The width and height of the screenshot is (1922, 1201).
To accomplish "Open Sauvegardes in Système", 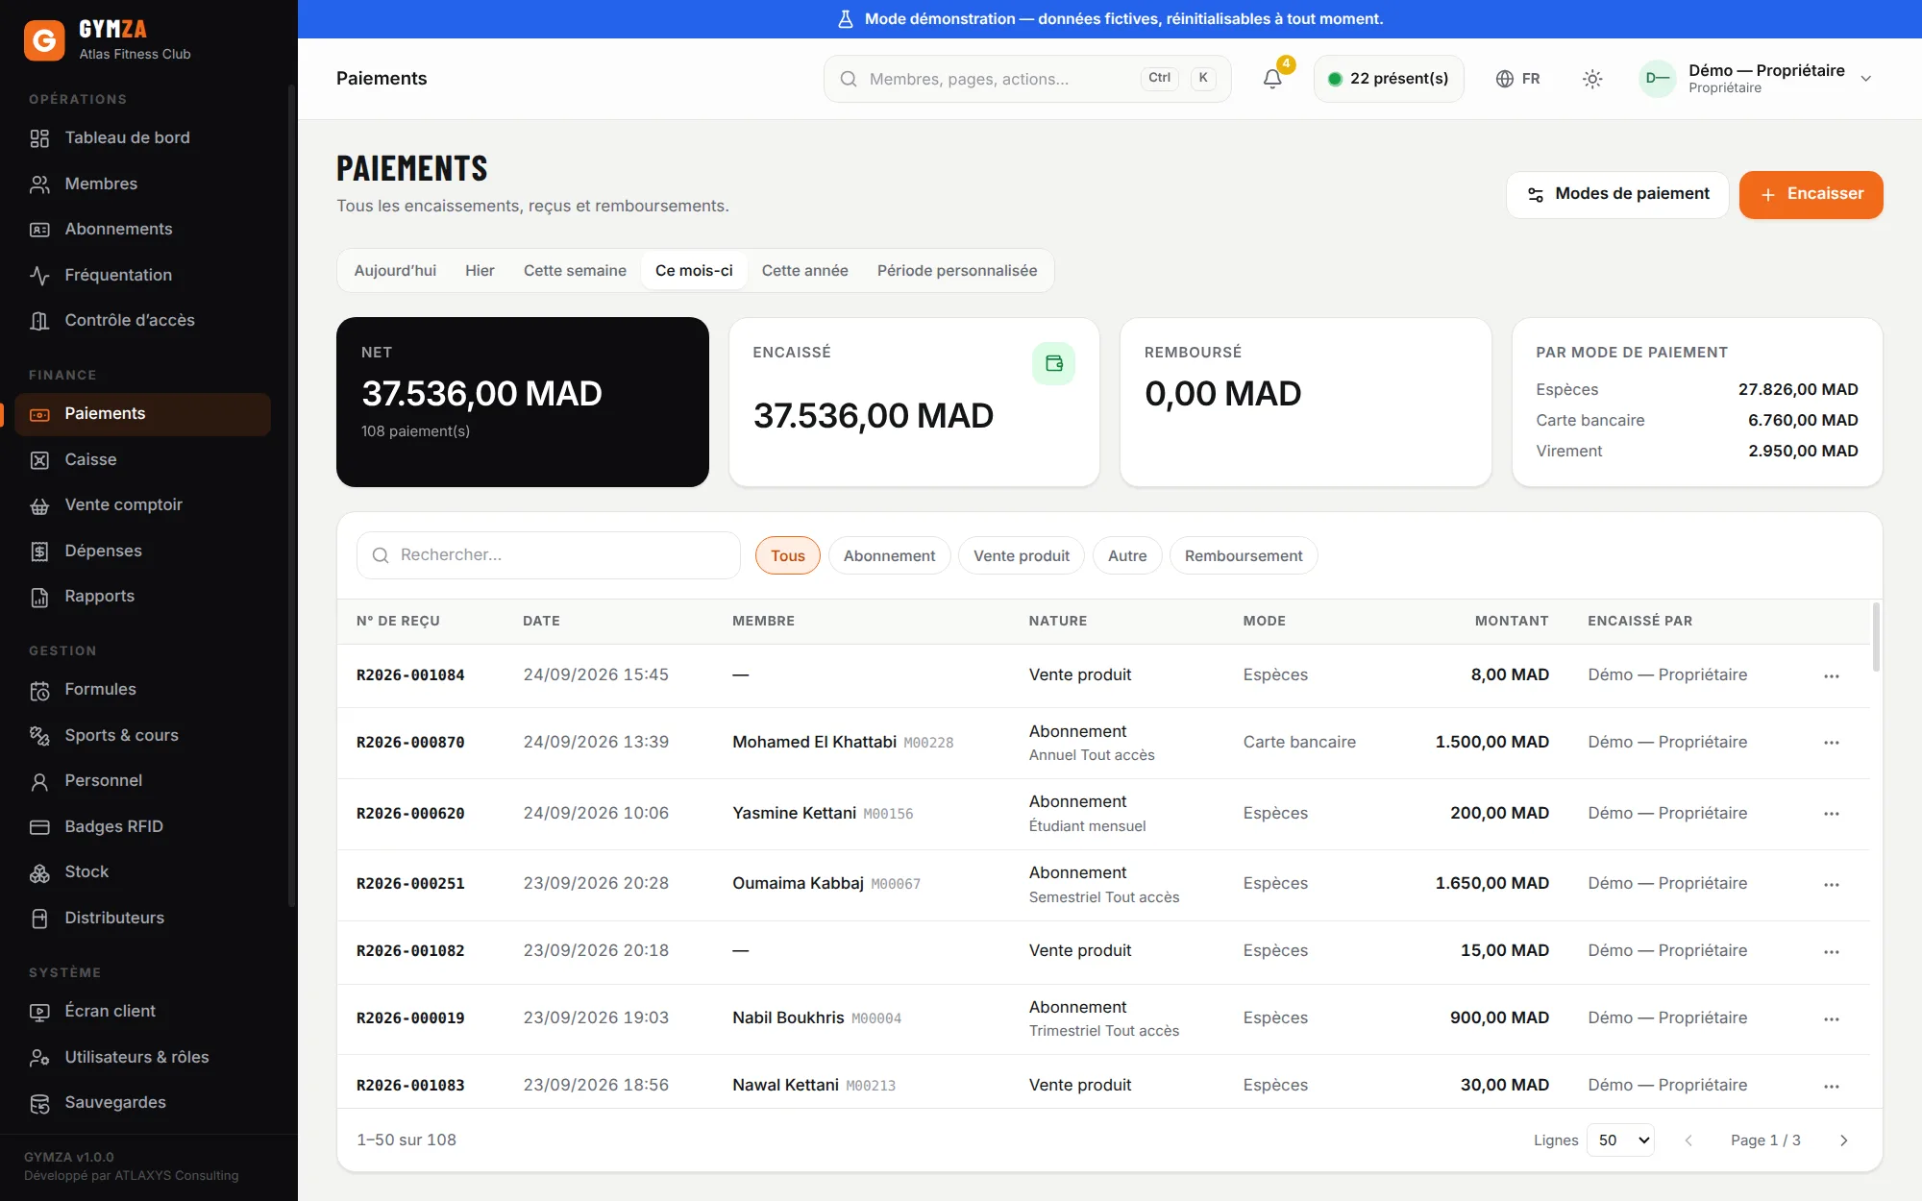I will [x=142, y=1102].
